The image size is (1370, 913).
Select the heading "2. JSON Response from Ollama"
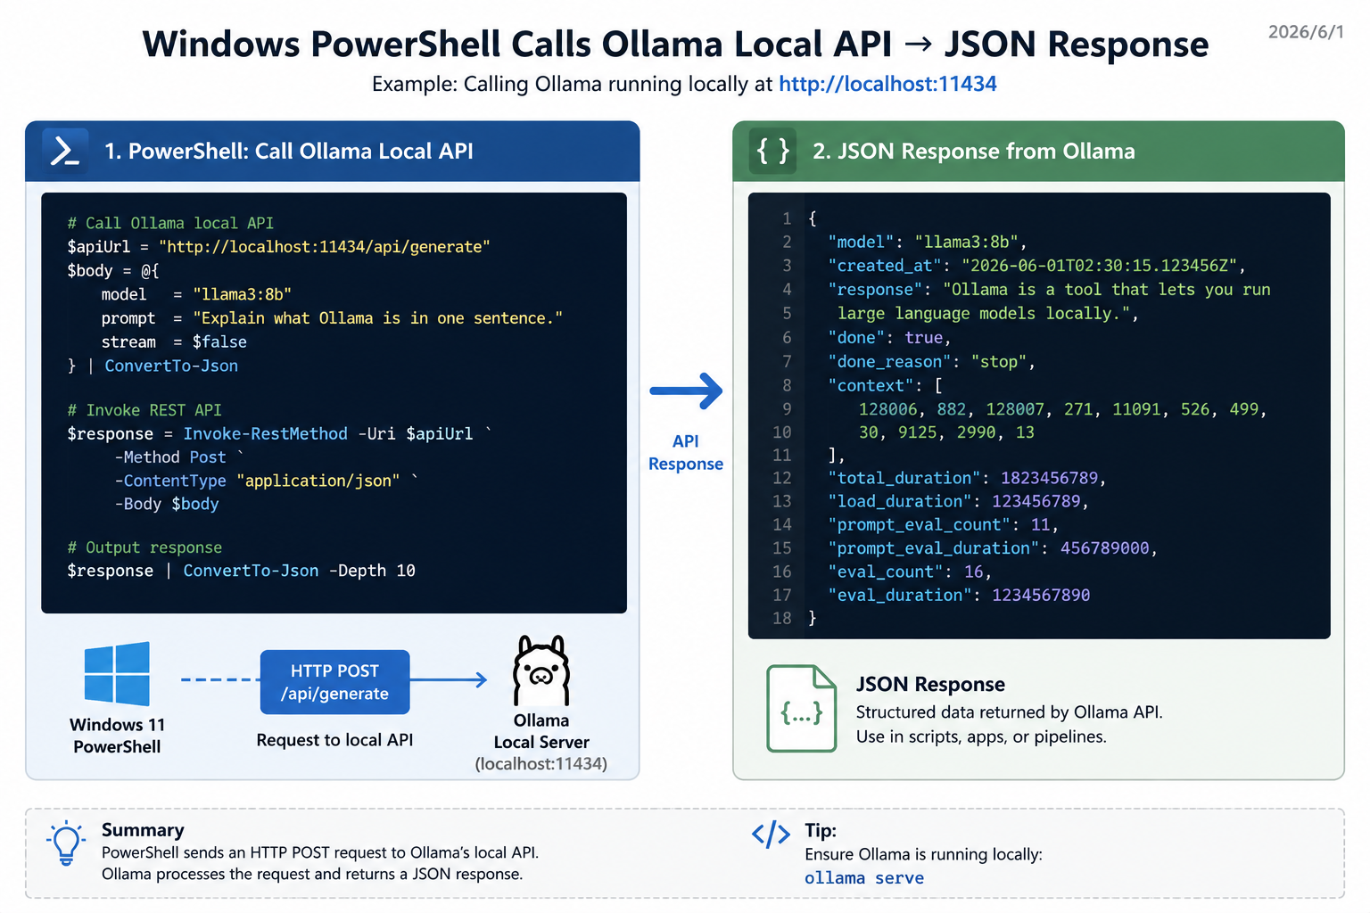click(x=974, y=152)
